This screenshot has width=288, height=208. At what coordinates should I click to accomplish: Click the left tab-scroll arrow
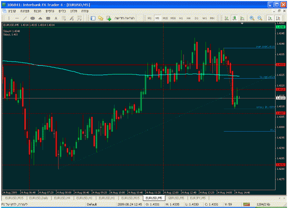pos(279,198)
